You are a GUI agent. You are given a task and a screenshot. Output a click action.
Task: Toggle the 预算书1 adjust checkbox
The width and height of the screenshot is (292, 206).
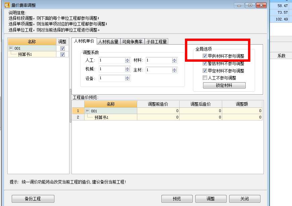click(x=62, y=55)
